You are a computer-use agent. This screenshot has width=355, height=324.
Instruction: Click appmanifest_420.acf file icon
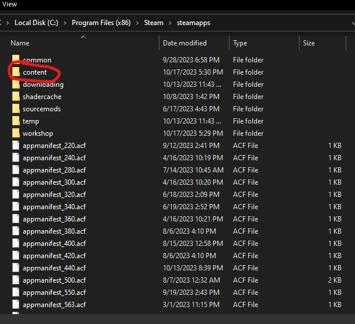click(x=16, y=255)
